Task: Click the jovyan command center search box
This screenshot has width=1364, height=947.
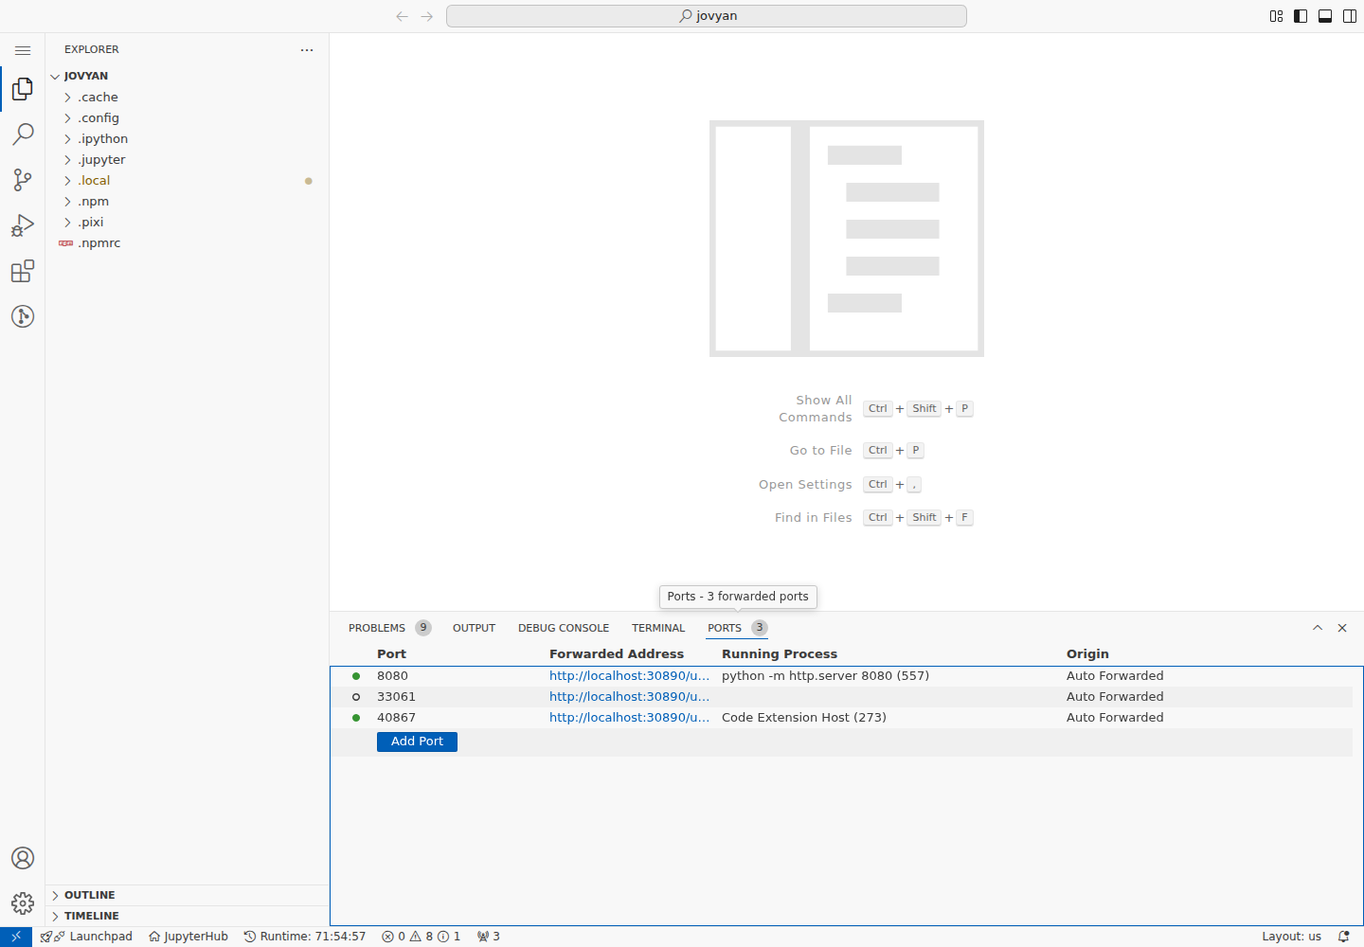Action: [x=707, y=16]
